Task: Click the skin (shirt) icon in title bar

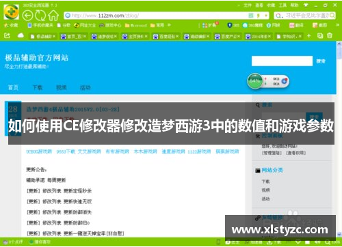Action: (x=306, y=5)
